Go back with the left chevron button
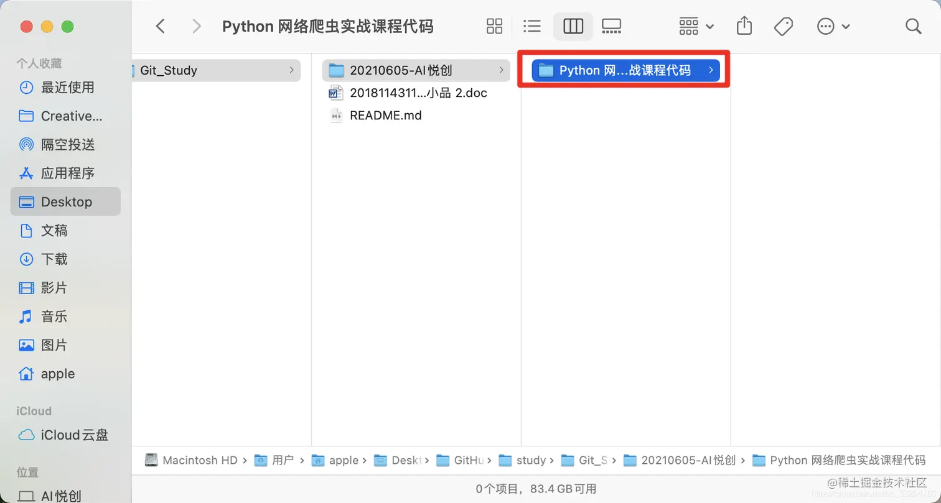This screenshot has height=503, width=941. pos(161,26)
